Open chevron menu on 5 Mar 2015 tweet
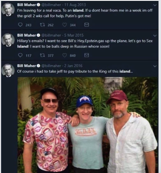 pos(155,36)
